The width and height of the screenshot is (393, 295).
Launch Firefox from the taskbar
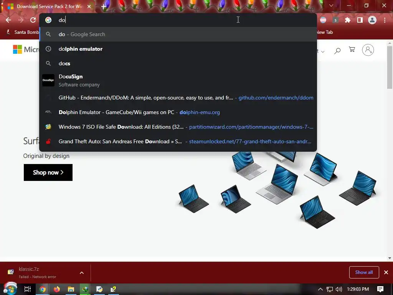point(57,289)
